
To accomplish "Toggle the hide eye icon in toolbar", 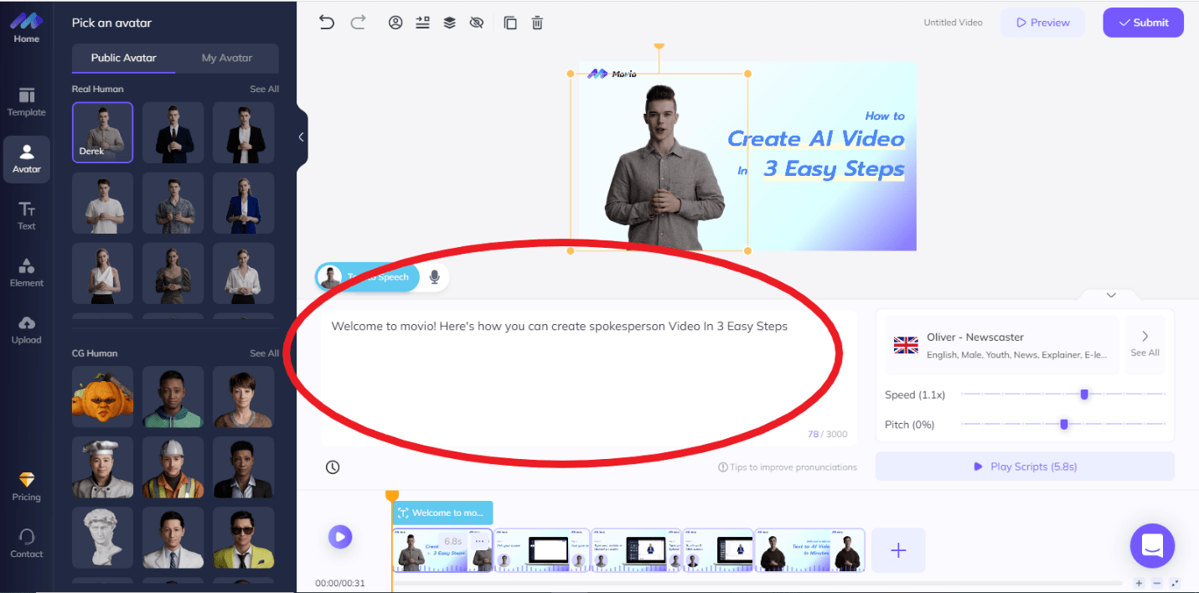I will (477, 23).
